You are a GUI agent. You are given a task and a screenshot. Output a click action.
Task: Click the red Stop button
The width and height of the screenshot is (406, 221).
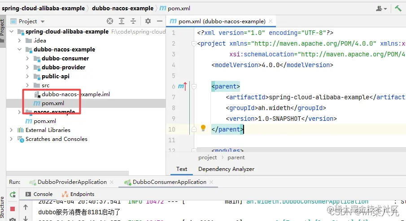coord(13,208)
